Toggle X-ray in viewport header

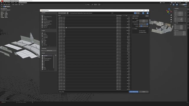tap(180, 5)
